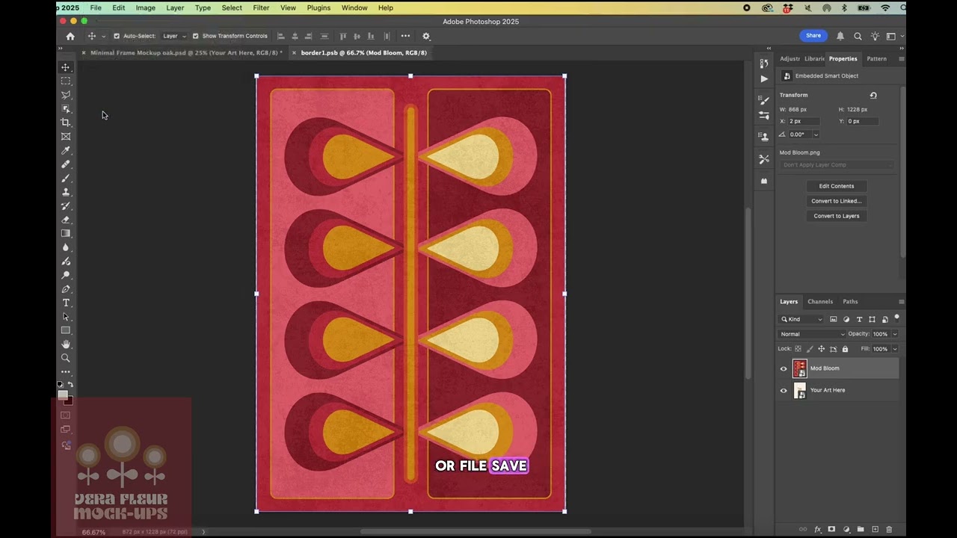This screenshot has width=957, height=538.
Task: Toggle lock all padlock icon
Action: pyautogui.click(x=845, y=349)
